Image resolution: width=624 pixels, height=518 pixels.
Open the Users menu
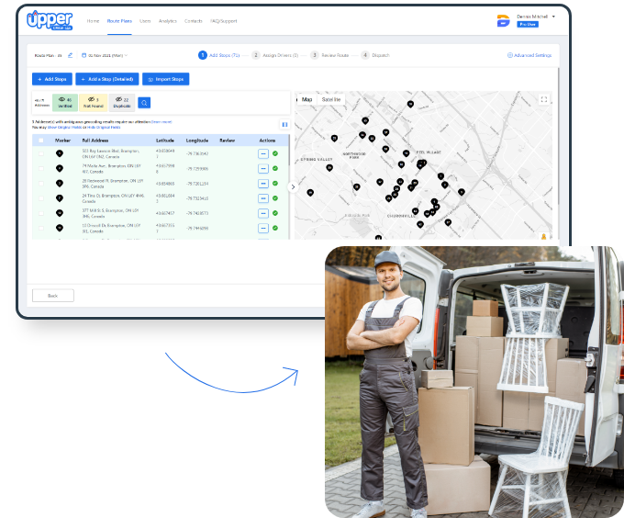point(145,21)
